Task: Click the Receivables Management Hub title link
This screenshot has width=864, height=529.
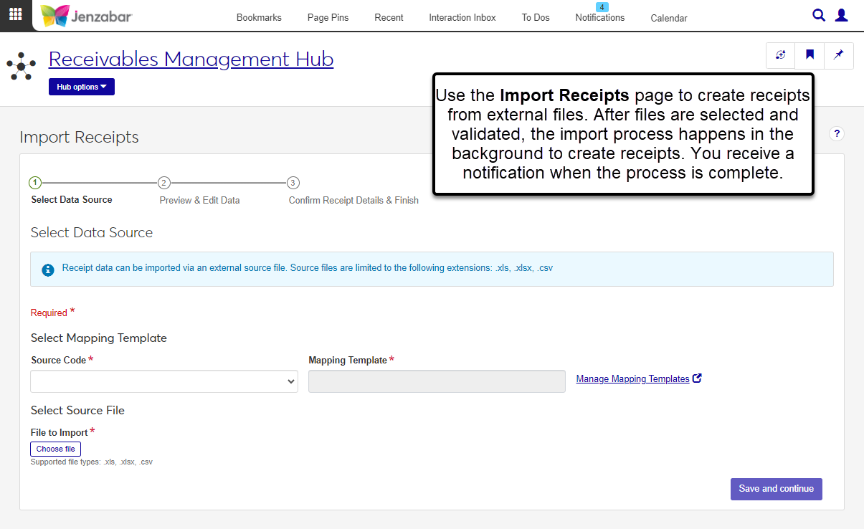Action: point(191,59)
